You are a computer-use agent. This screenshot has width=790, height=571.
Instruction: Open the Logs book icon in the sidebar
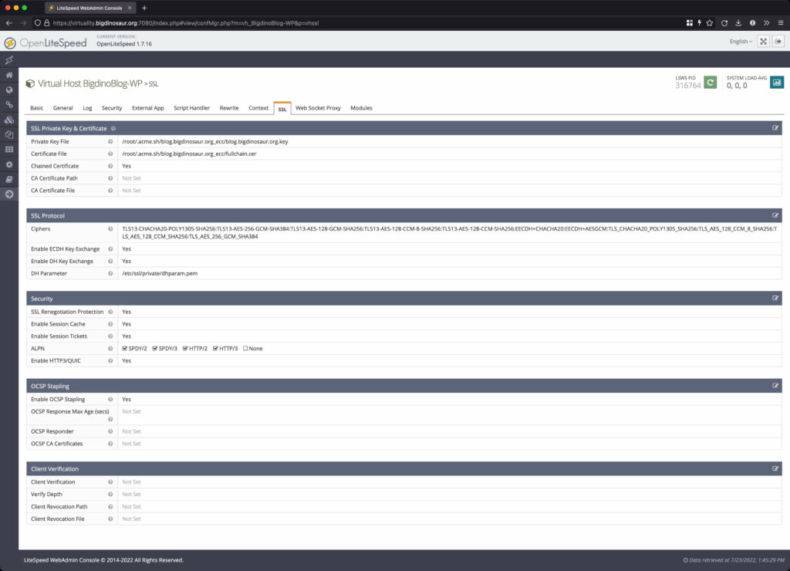9,179
